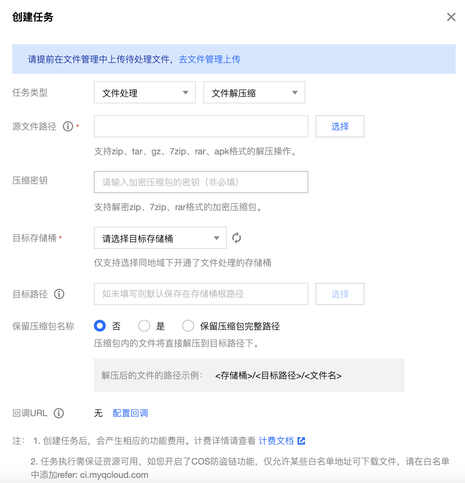Open the 配置回调 link
Image resolution: width=465 pixels, height=483 pixels.
coord(130,413)
